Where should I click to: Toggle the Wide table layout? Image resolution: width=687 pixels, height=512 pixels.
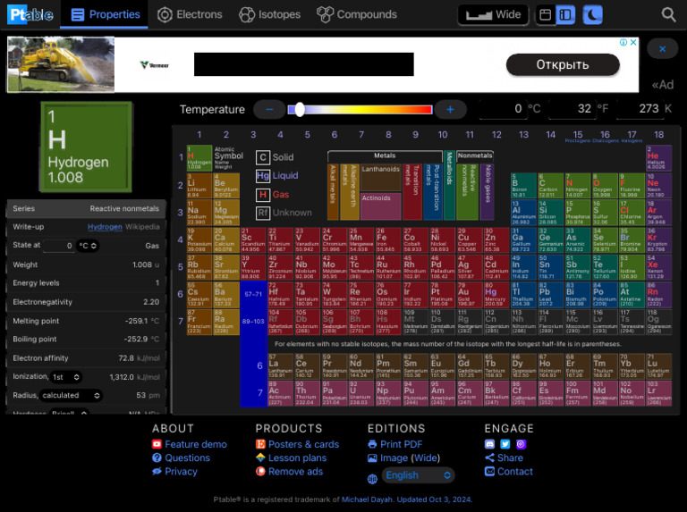(493, 14)
